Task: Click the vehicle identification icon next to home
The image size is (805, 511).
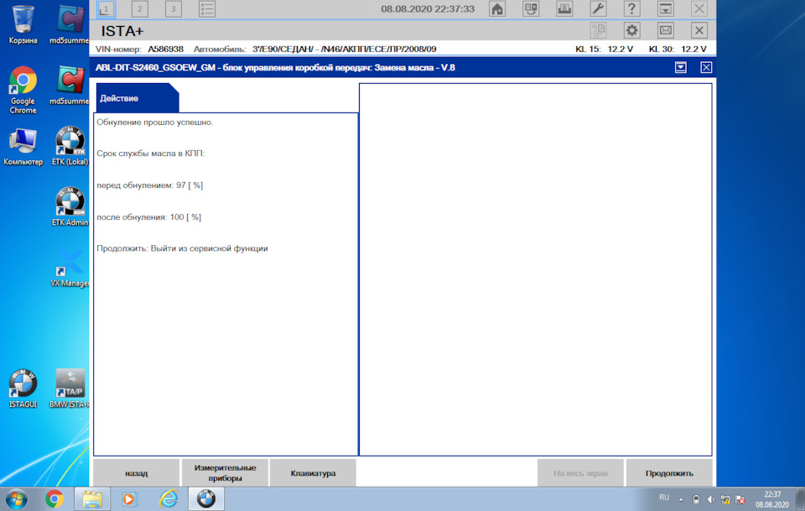Action: 531,8
